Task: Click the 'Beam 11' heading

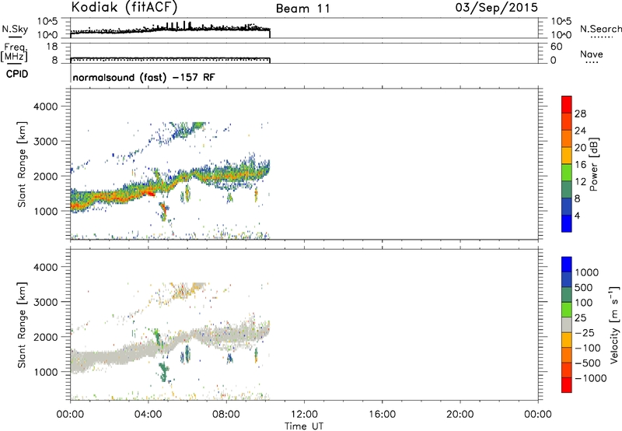Action: pos(303,9)
